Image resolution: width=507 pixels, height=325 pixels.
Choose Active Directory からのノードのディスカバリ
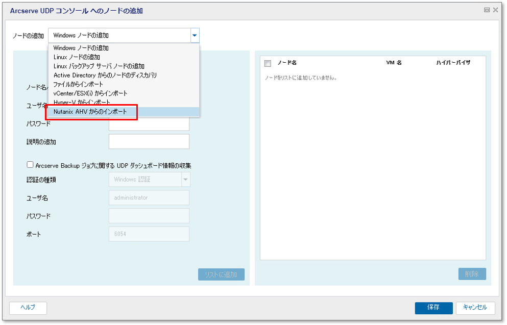124,75
